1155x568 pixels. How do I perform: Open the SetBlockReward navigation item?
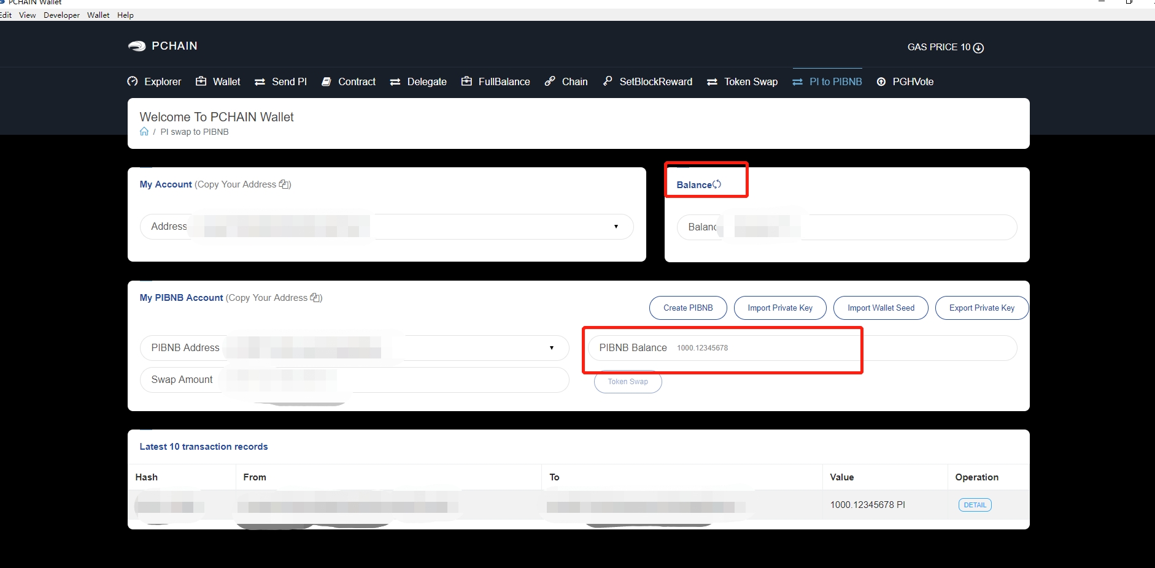[648, 81]
